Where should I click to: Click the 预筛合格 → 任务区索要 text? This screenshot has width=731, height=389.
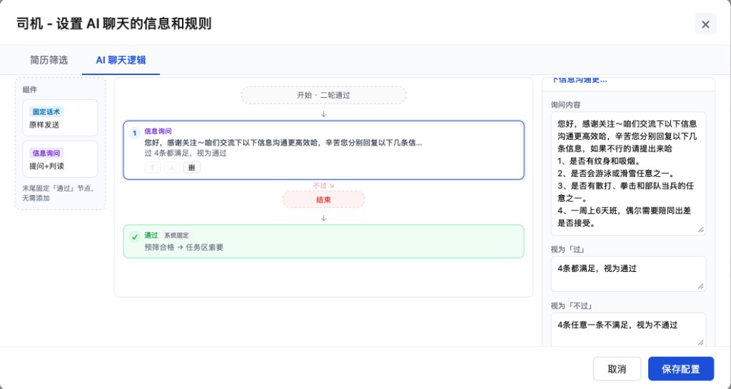pos(183,248)
